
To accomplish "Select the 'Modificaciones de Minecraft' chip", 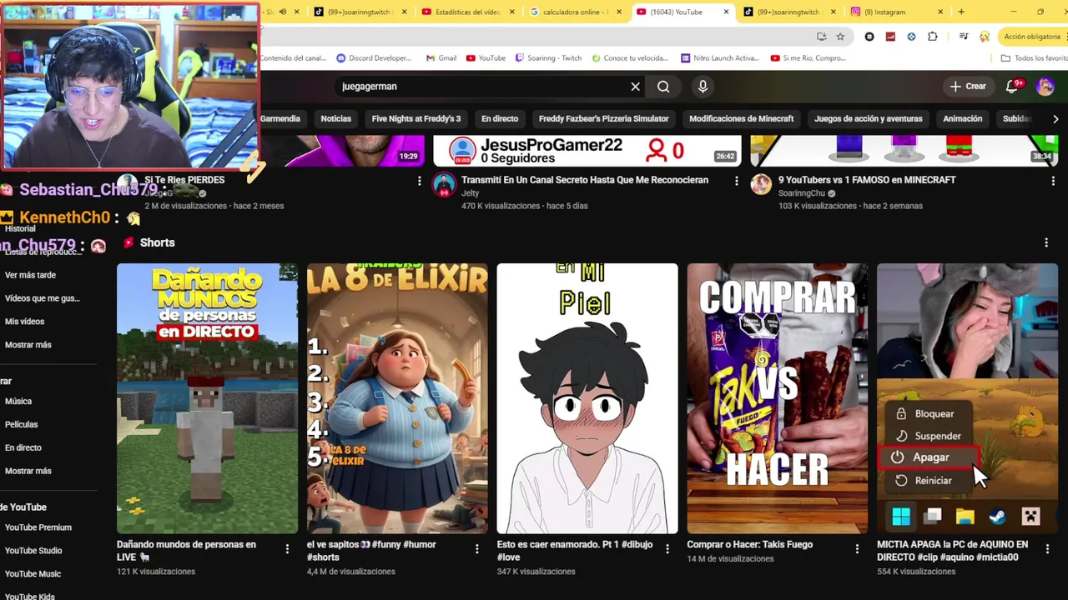I will pos(742,118).
